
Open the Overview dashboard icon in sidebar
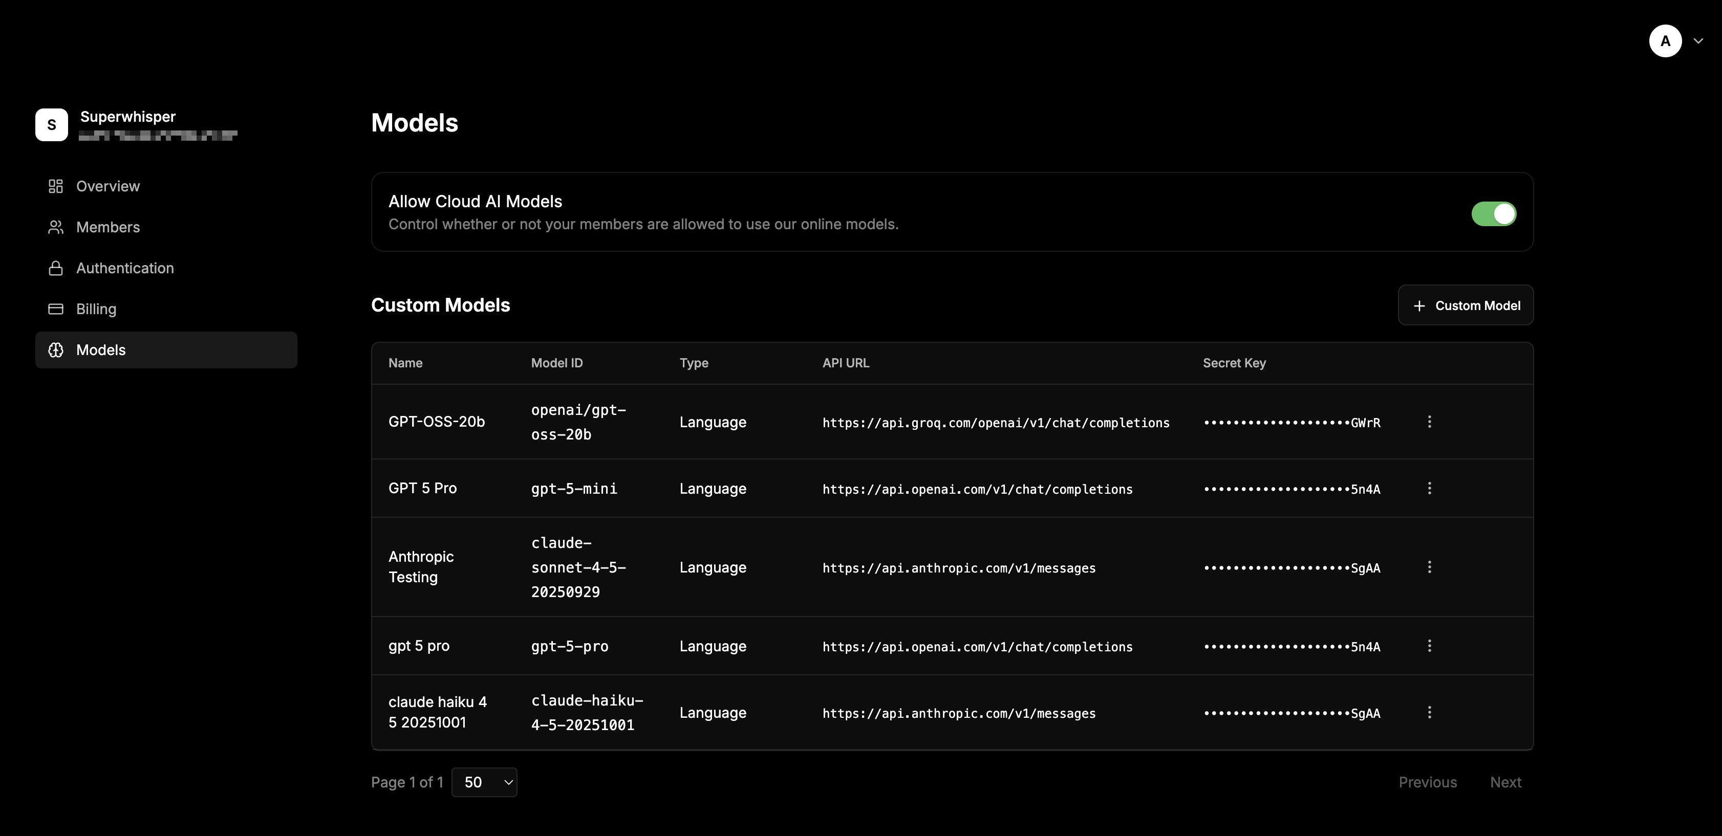[56, 186]
